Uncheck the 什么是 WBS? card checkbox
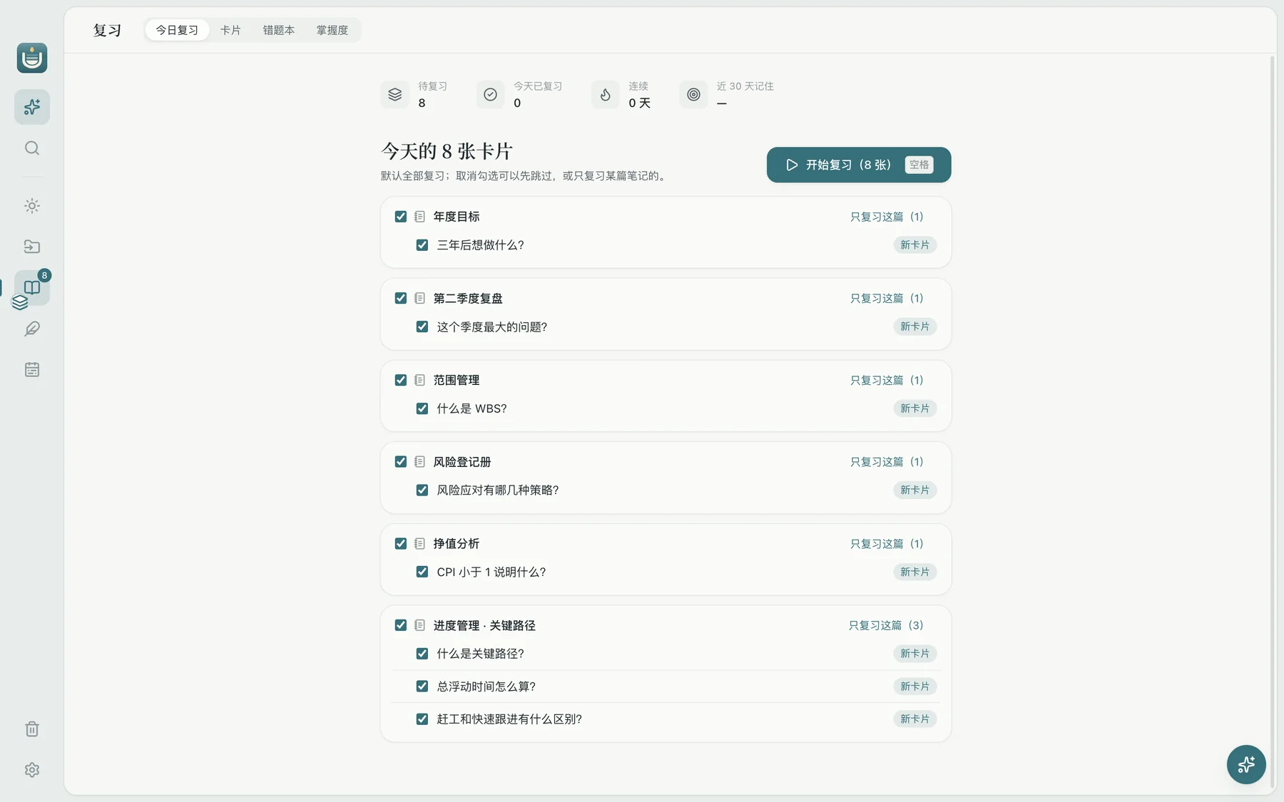 [422, 408]
